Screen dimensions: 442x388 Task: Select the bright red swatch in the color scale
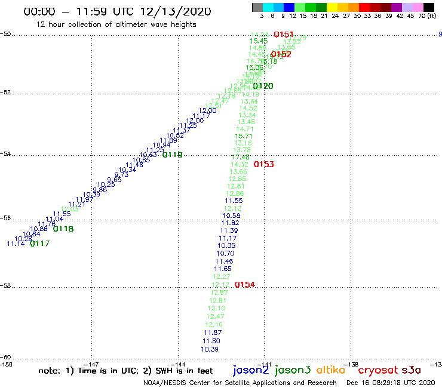coord(364,7)
